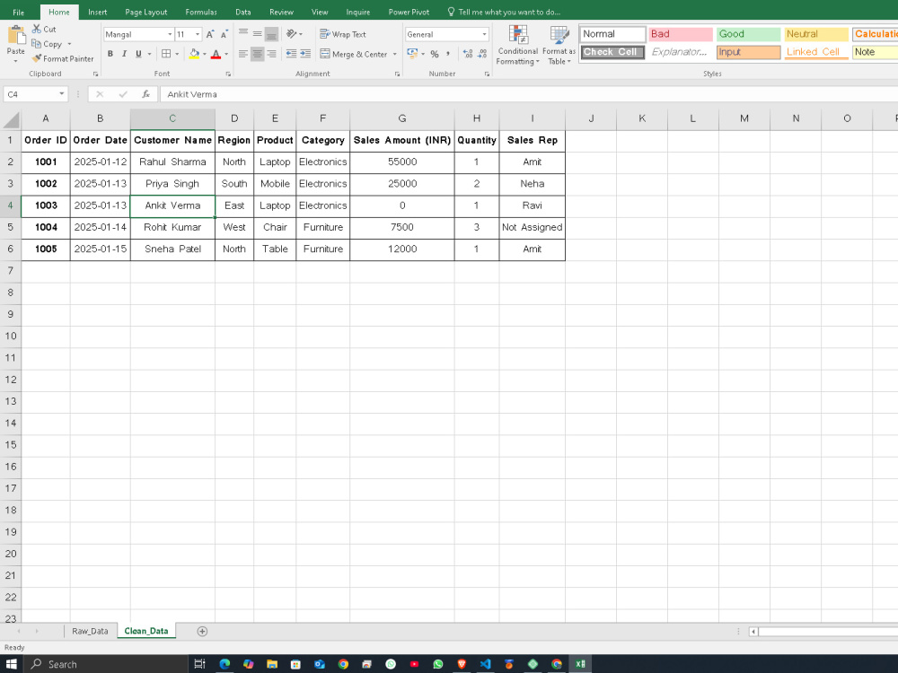This screenshot has width=898, height=673.
Task: Toggle Align Left
Action: (243, 54)
